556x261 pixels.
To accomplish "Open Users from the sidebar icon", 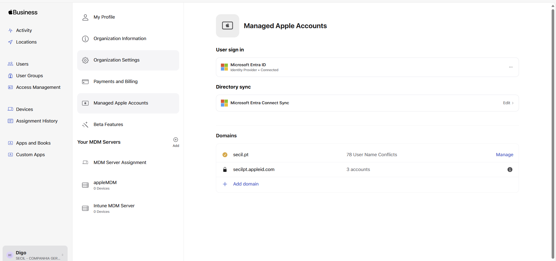I will [10, 64].
